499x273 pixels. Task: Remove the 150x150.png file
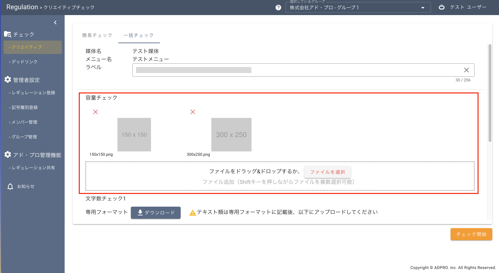tap(96, 112)
